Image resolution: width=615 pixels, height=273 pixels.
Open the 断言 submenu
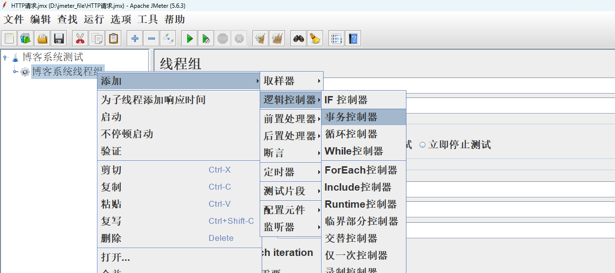291,153
